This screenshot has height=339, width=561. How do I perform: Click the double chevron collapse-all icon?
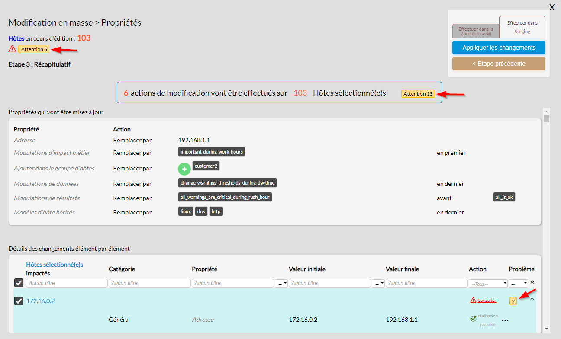click(532, 282)
